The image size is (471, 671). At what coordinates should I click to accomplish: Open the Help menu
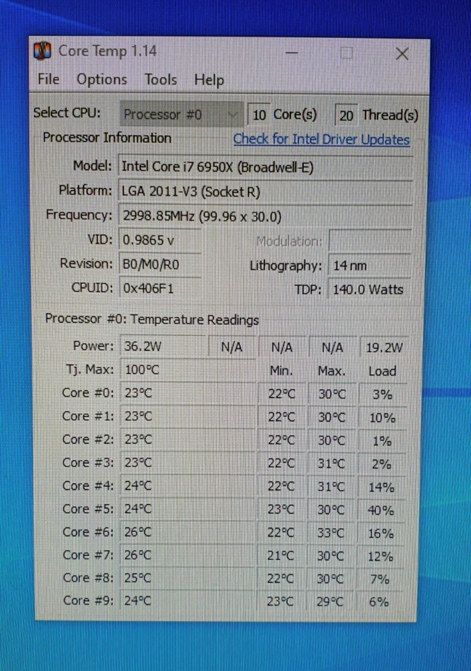coord(209,80)
